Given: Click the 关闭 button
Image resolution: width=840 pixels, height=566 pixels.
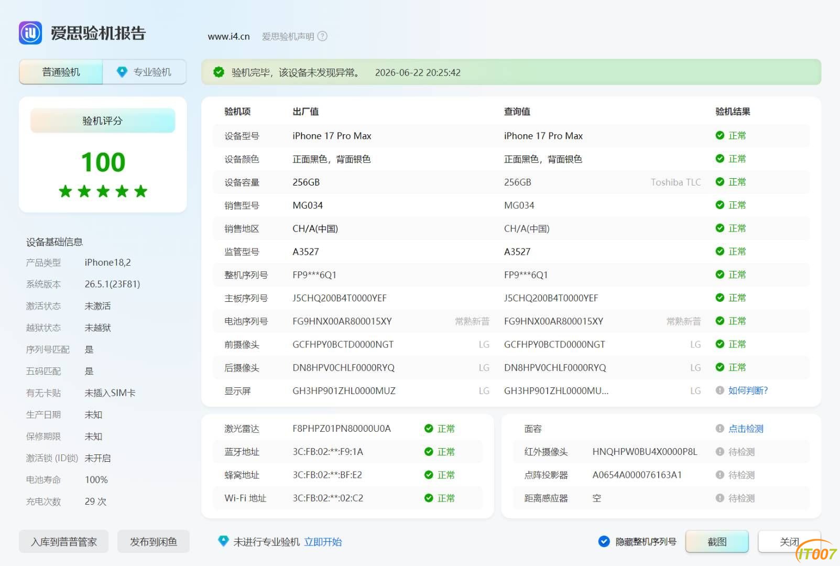Looking at the screenshot, I should click(x=789, y=541).
